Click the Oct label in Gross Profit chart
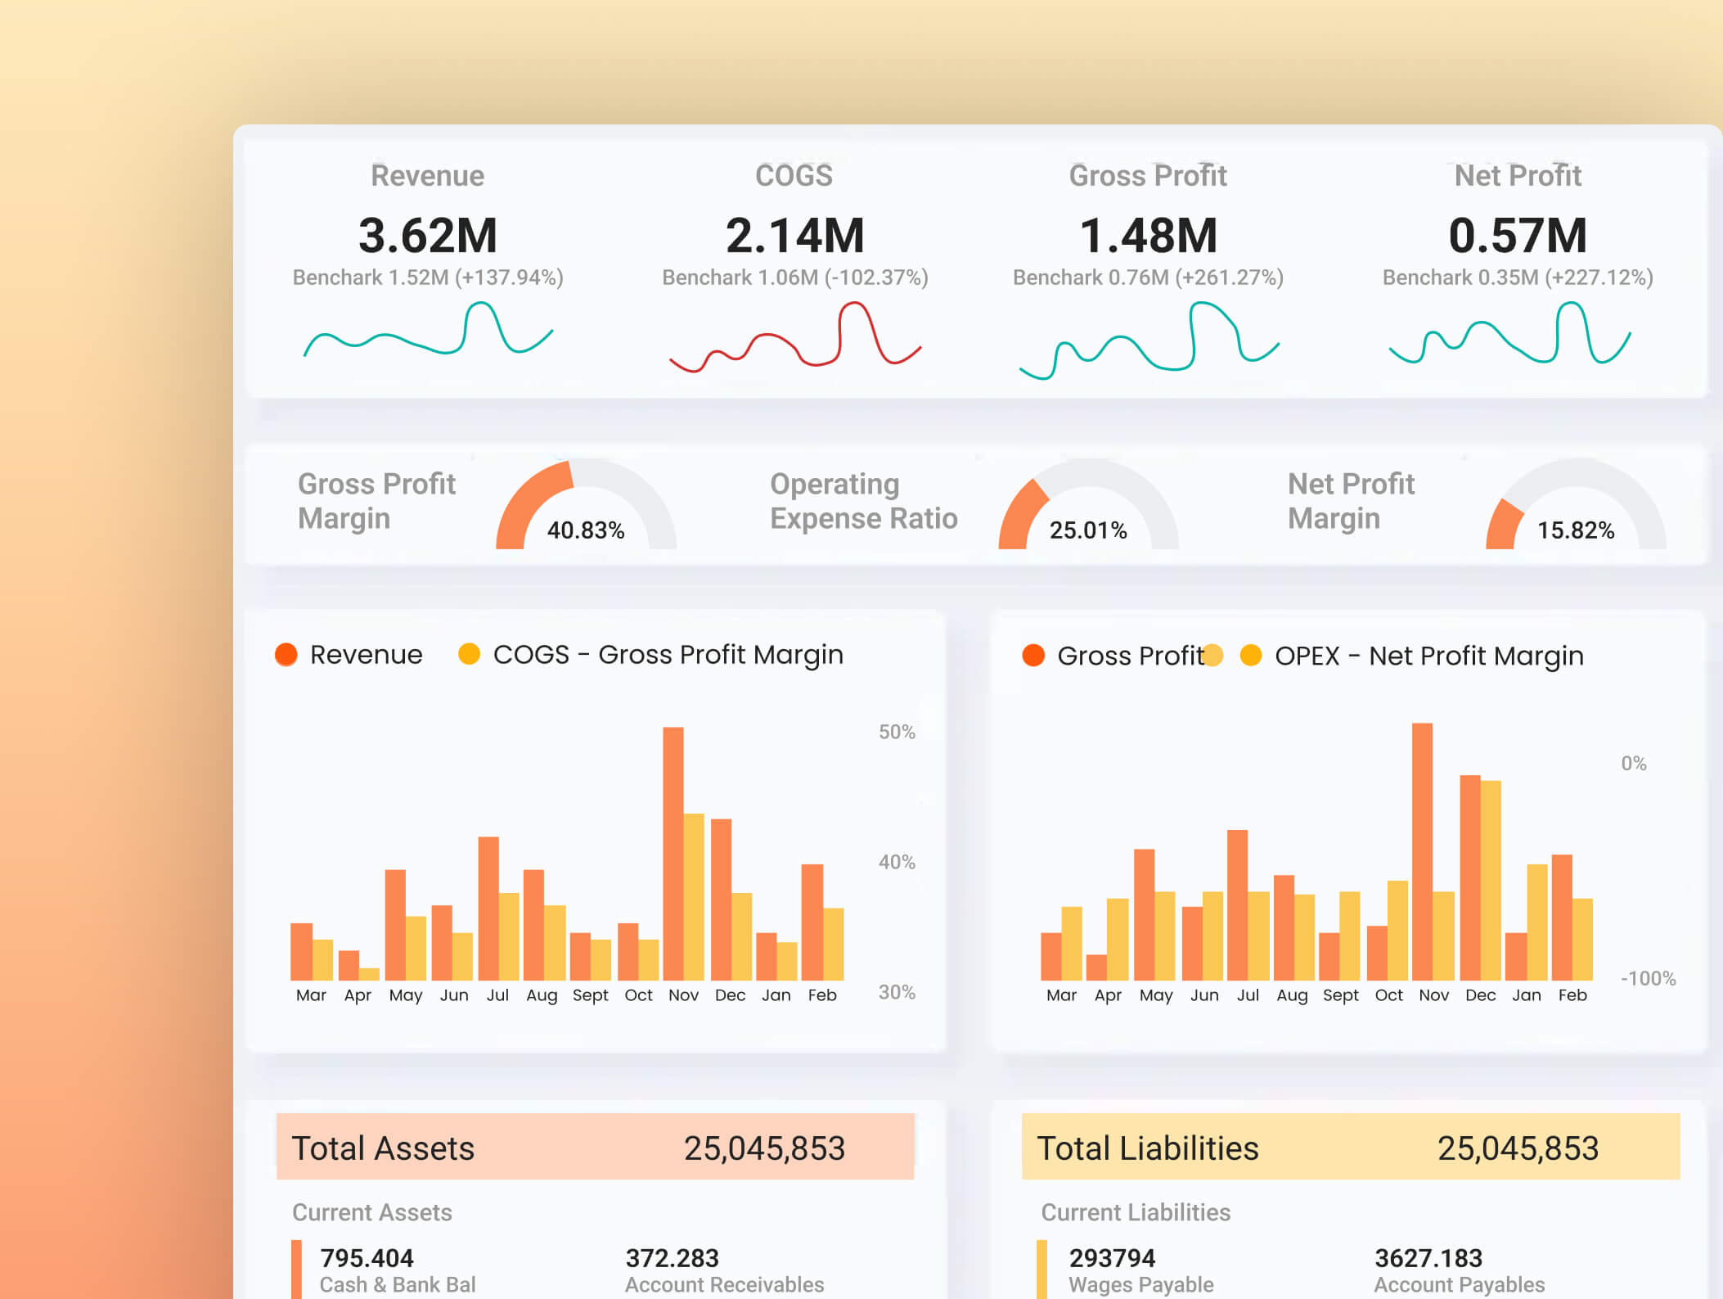Viewport: 1723px width, 1299px height. tap(1388, 995)
